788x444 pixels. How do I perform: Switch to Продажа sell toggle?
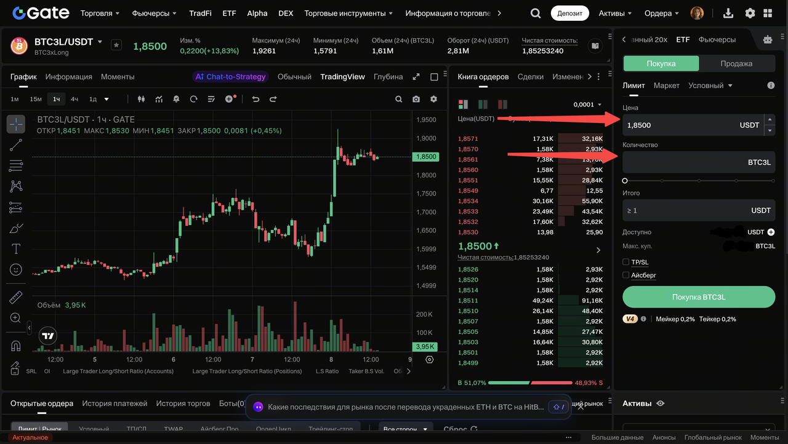click(x=736, y=63)
